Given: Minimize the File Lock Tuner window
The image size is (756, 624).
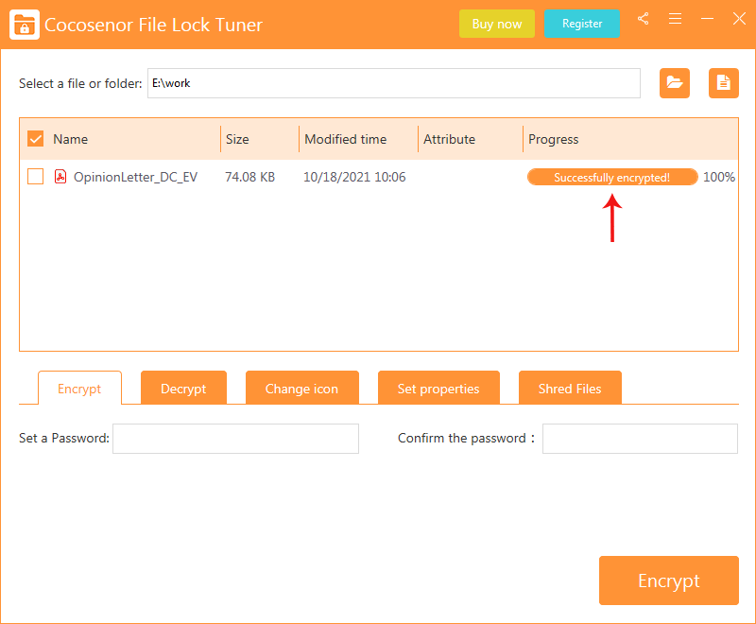Looking at the screenshot, I should [707, 19].
